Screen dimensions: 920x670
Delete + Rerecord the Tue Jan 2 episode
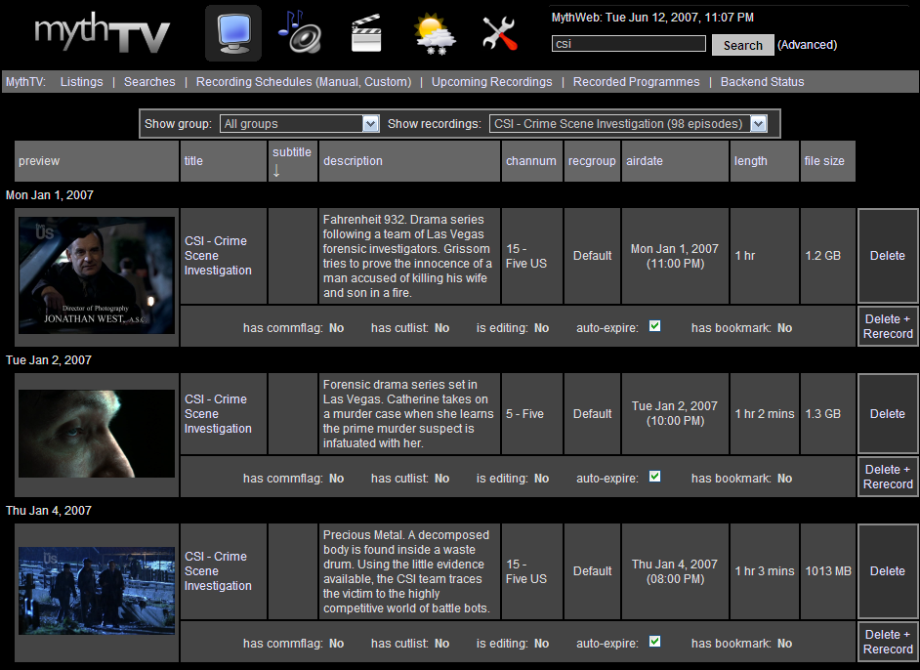click(888, 477)
